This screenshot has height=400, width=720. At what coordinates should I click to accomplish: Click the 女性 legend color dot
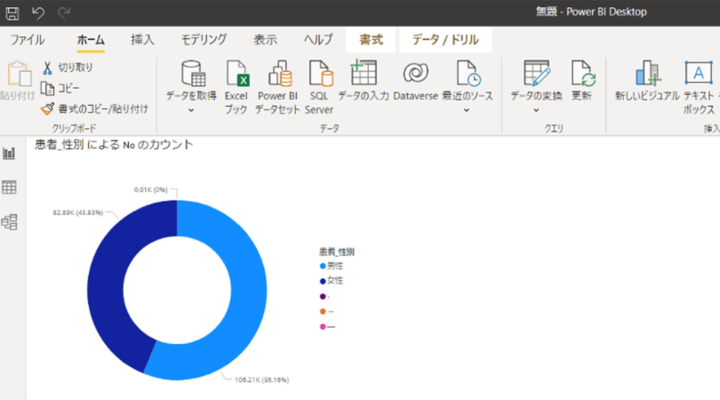(323, 281)
